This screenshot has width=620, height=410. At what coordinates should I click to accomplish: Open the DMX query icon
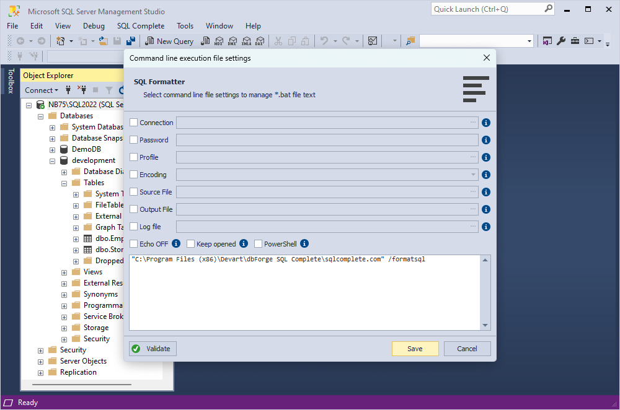coord(232,41)
